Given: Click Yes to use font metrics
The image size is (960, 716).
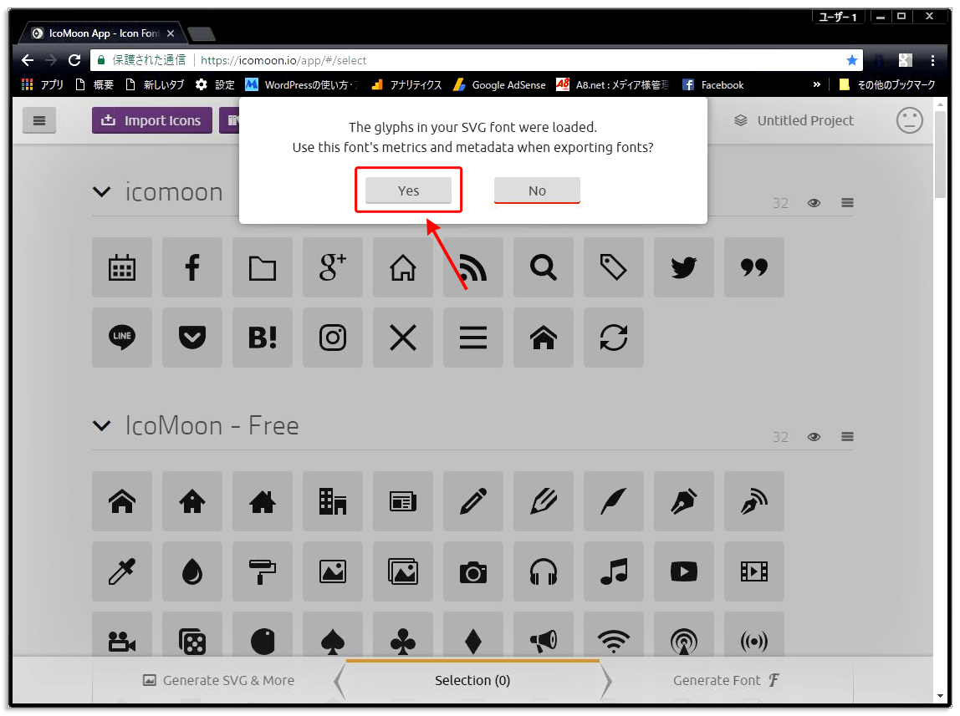Looking at the screenshot, I should [408, 190].
